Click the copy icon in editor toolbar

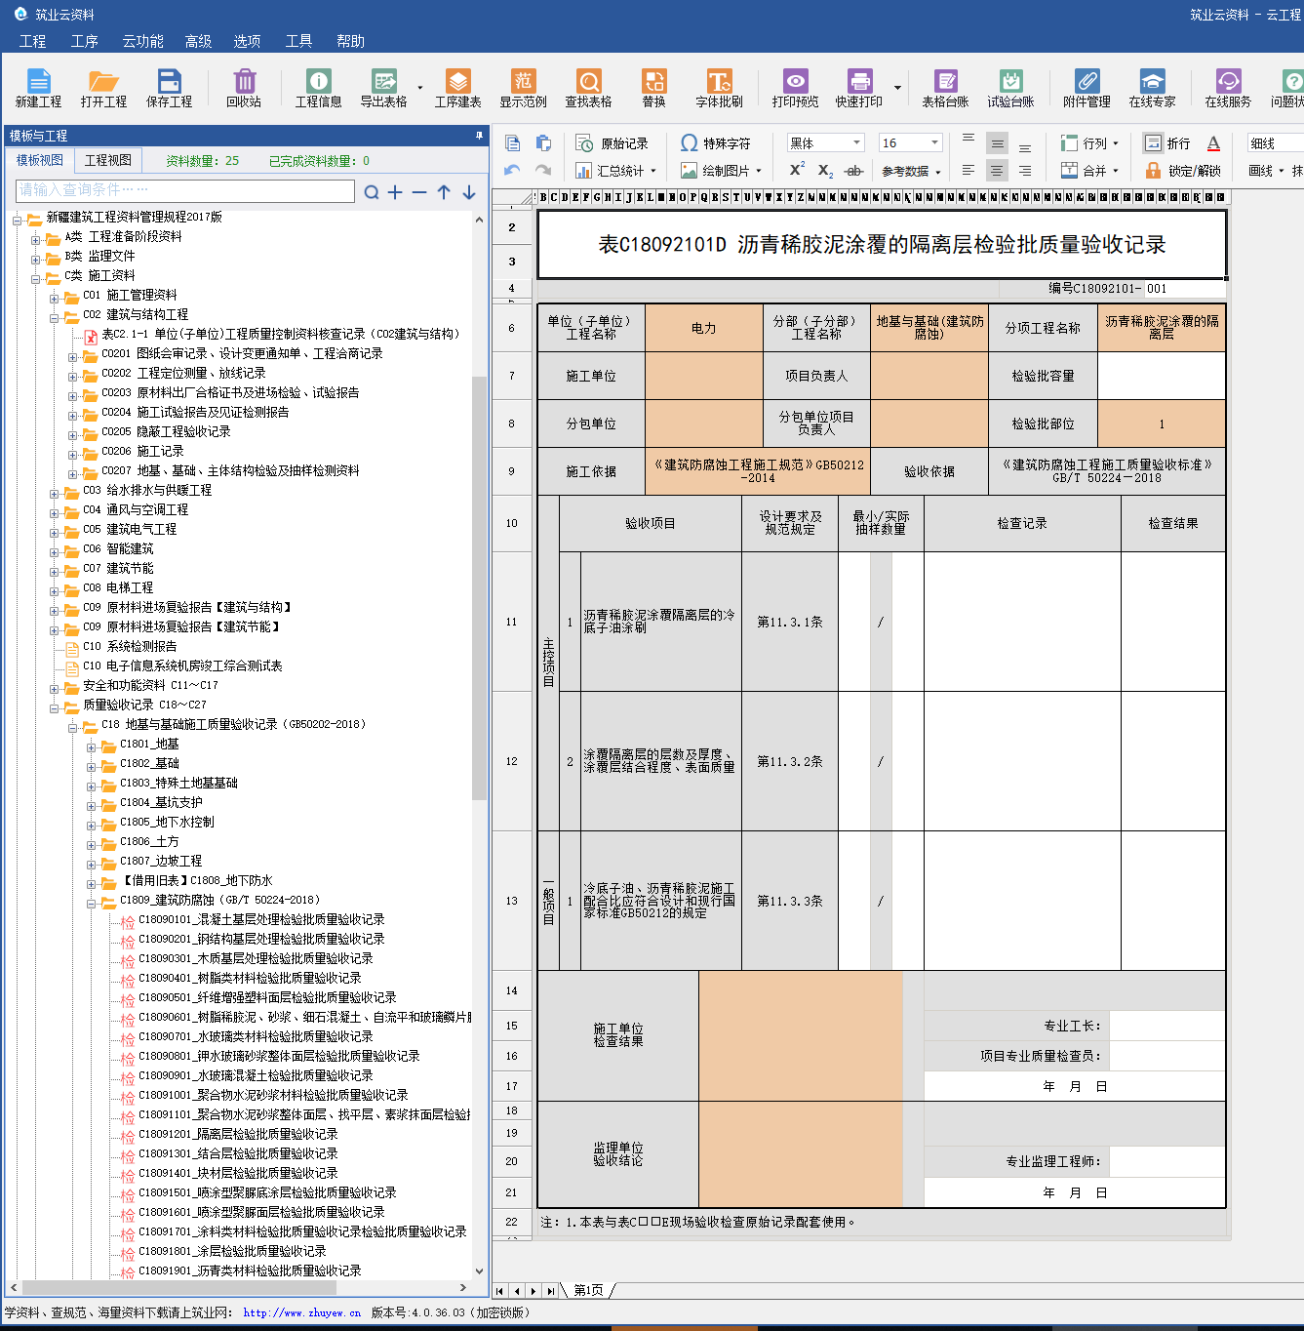513,143
